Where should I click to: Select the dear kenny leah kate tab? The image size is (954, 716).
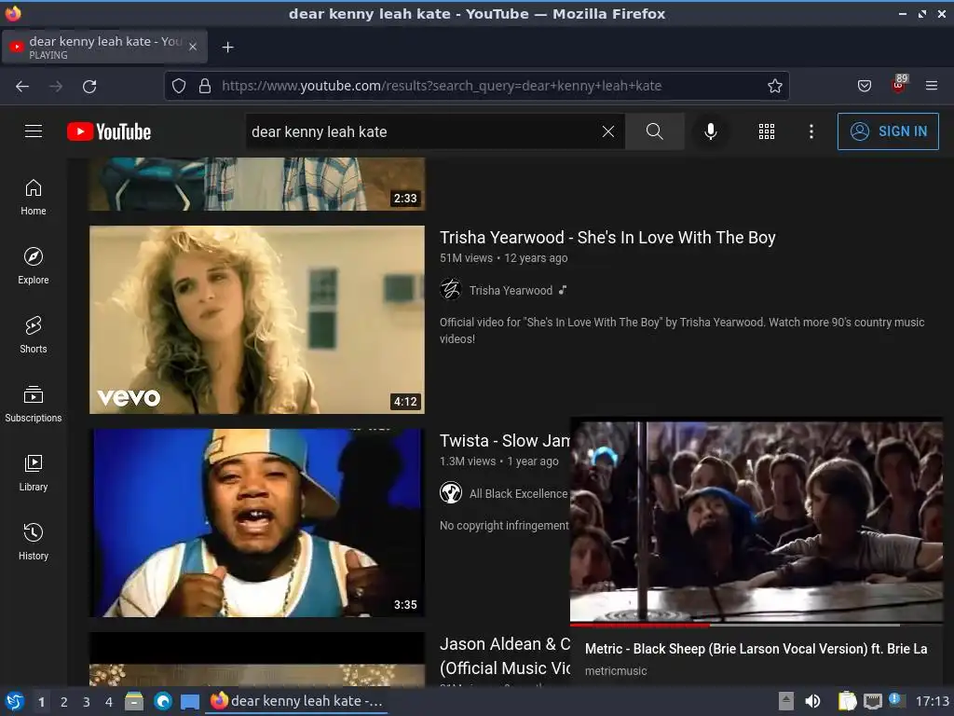tap(104, 47)
